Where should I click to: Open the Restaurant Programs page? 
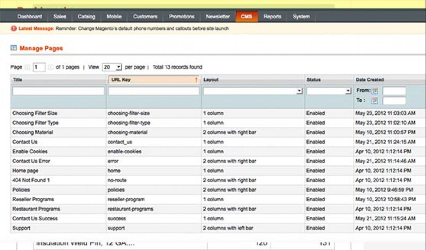[36, 209]
